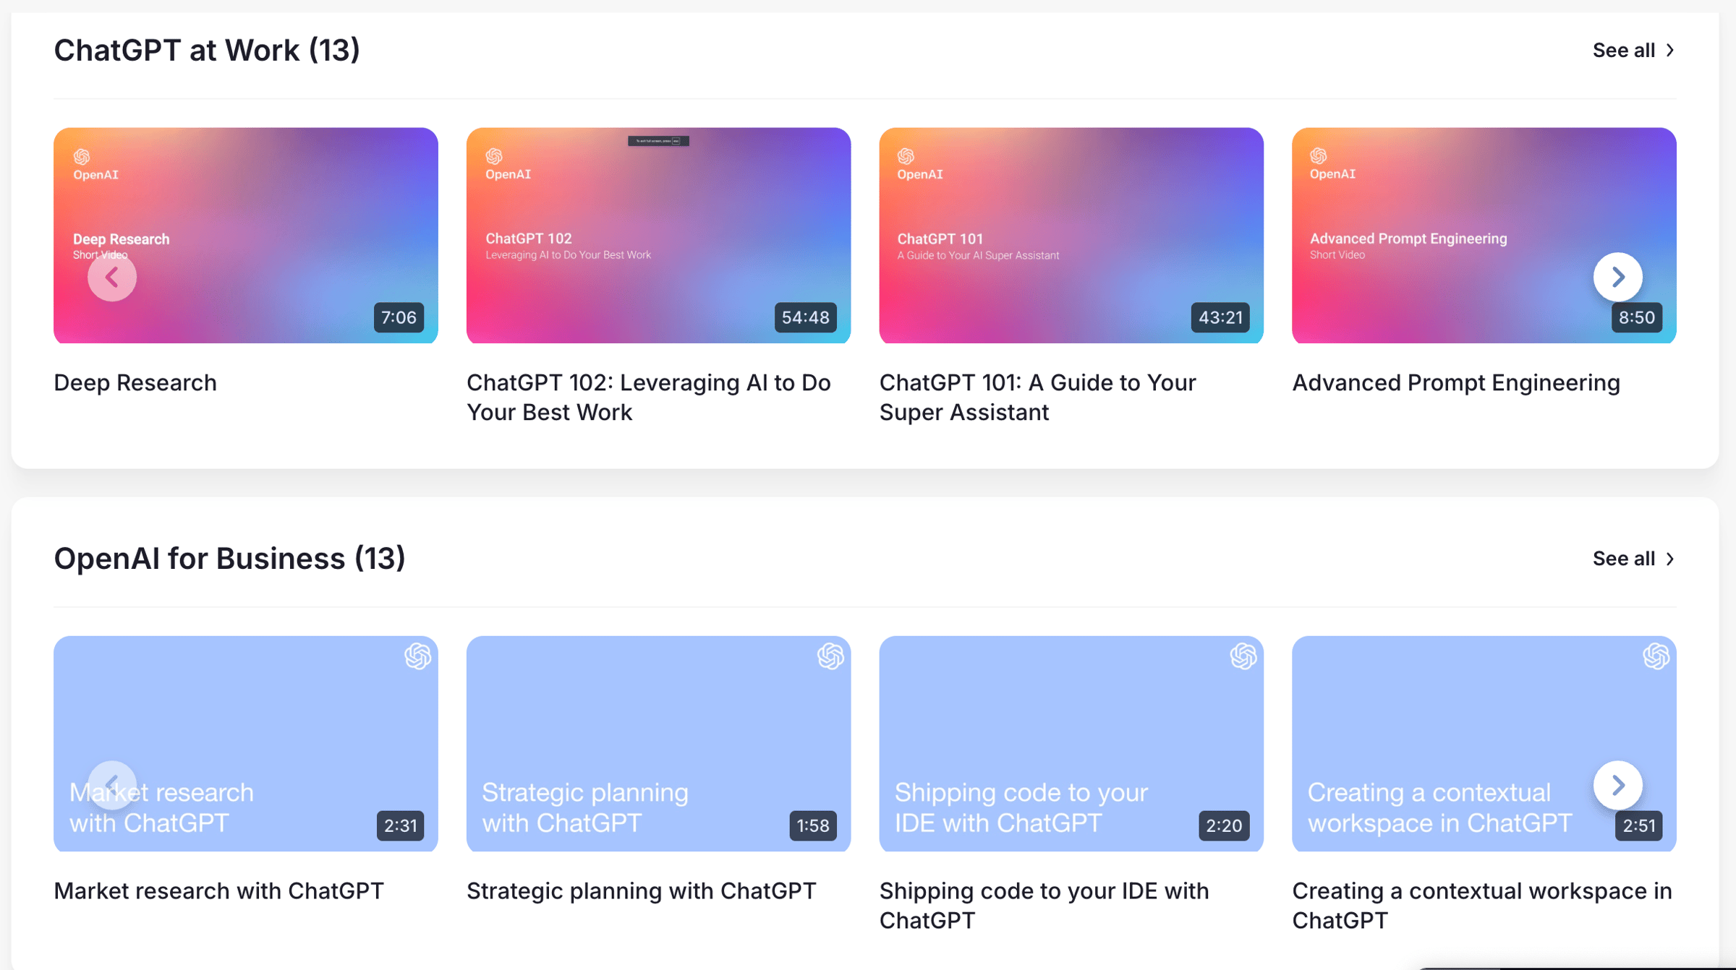Click See all for ChatGPT at Work
The height and width of the screenshot is (970, 1736).
[1634, 50]
